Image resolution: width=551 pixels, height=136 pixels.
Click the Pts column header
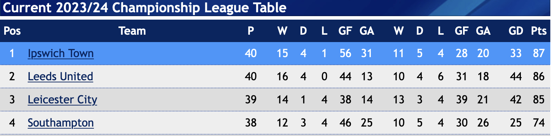(539, 31)
